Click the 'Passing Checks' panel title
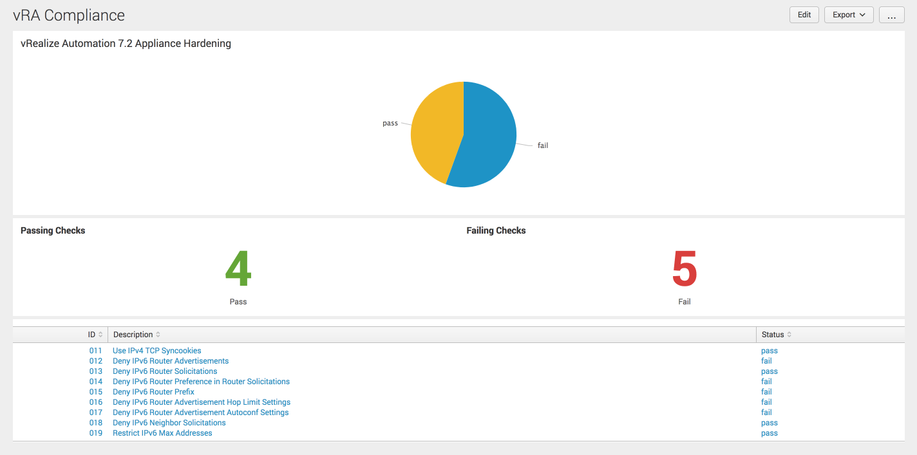The image size is (917, 455). [53, 230]
